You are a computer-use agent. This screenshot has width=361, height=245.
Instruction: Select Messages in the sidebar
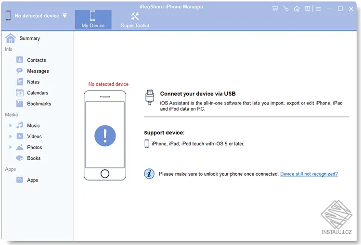point(38,71)
